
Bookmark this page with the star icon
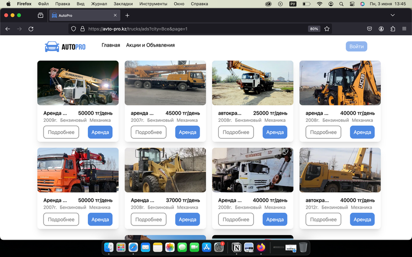point(326,29)
